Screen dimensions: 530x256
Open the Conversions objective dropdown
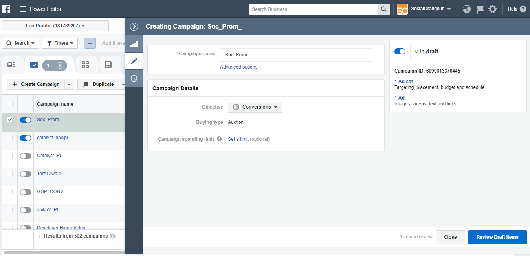click(x=255, y=107)
